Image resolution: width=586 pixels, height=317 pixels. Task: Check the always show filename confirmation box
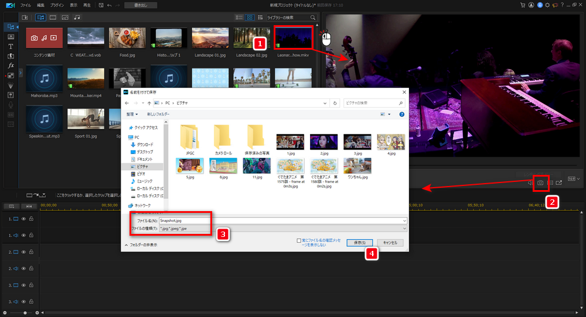(x=299, y=240)
